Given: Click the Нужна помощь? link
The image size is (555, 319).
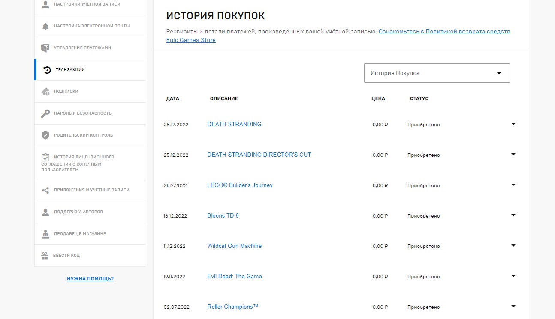Looking at the screenshot, I should click(90, 279).
